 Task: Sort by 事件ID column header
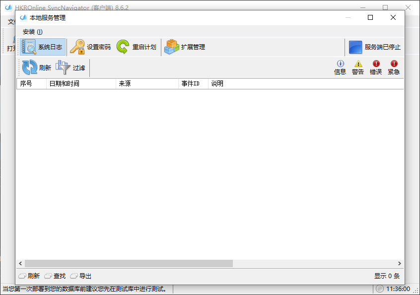pos(194,83)
